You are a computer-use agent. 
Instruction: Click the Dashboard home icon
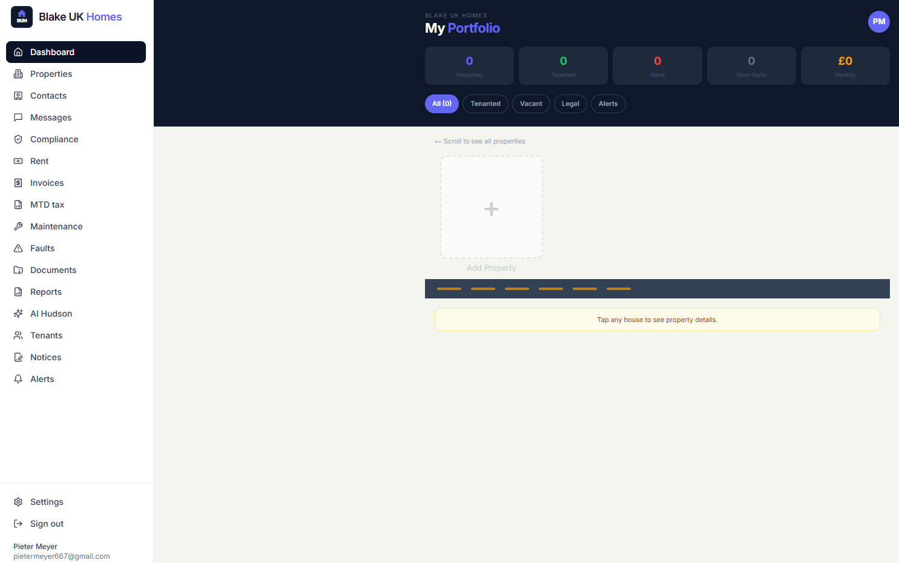pyautogui.click(x=18, y=52)
